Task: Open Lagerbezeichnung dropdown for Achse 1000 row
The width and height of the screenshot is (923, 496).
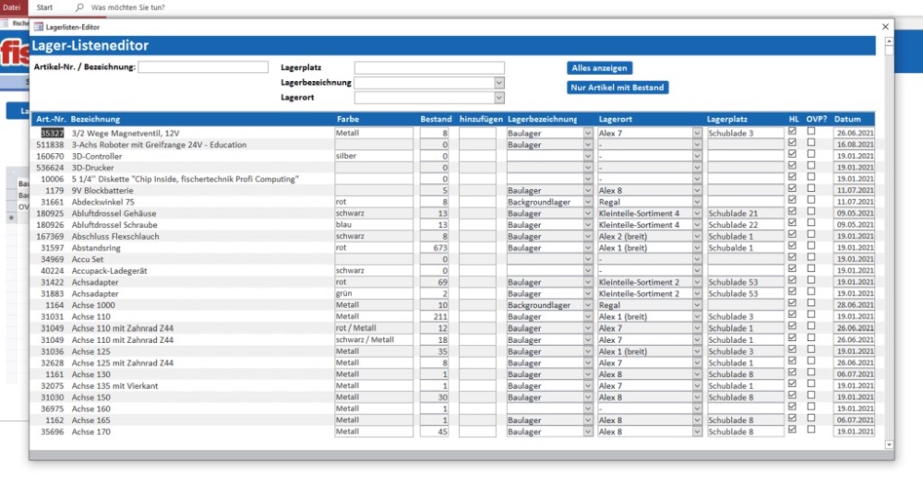Action: click(587, 305)
